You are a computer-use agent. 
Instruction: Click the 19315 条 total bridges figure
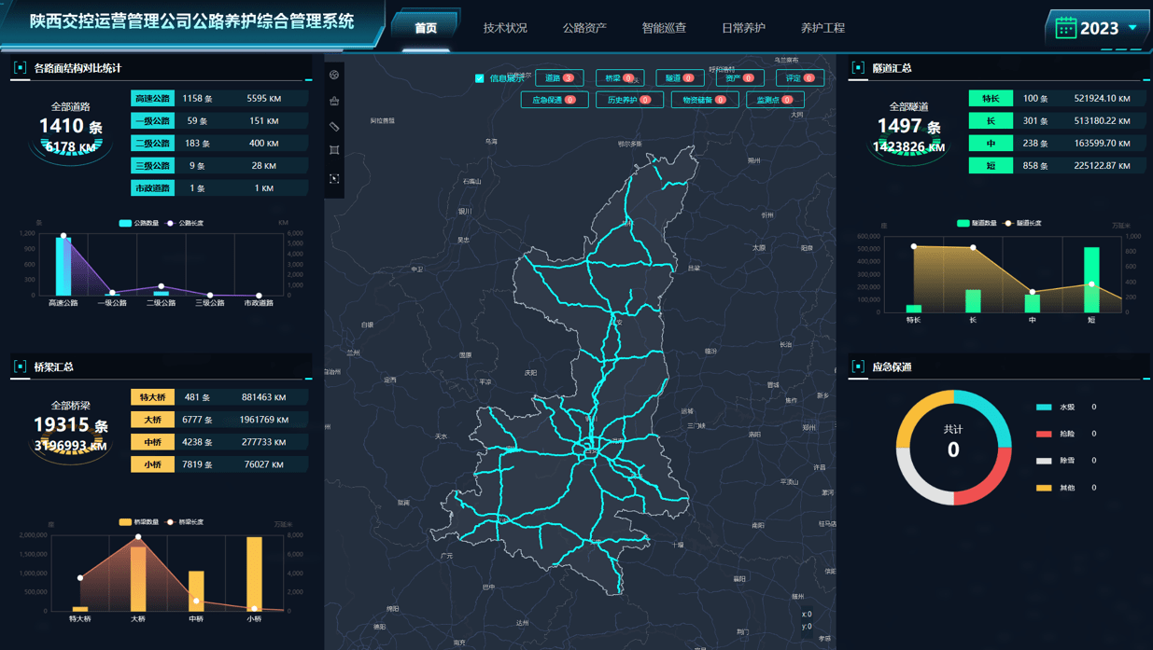(70, 425)
